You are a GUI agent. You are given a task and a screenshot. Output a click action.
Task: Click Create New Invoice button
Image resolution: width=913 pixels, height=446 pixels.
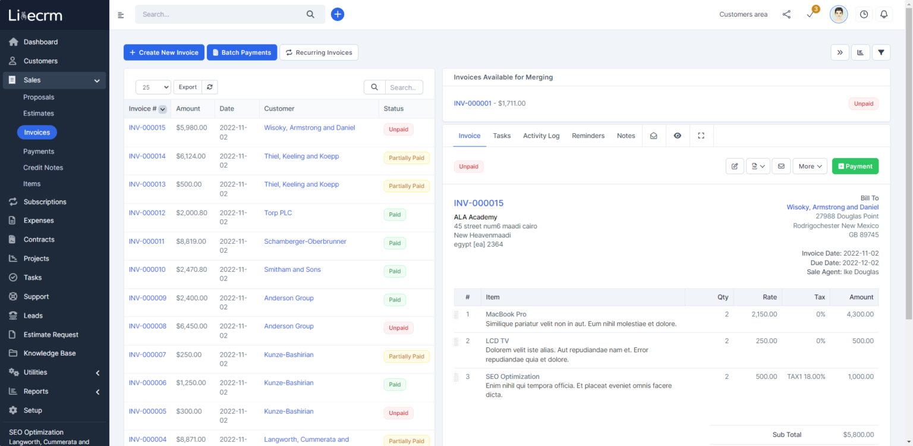pos(164,52)
